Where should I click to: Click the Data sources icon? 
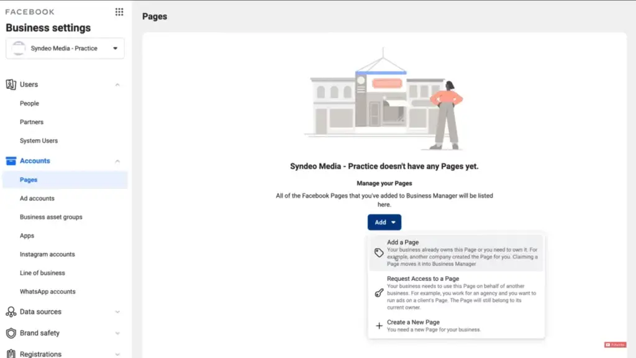(11, 312)
